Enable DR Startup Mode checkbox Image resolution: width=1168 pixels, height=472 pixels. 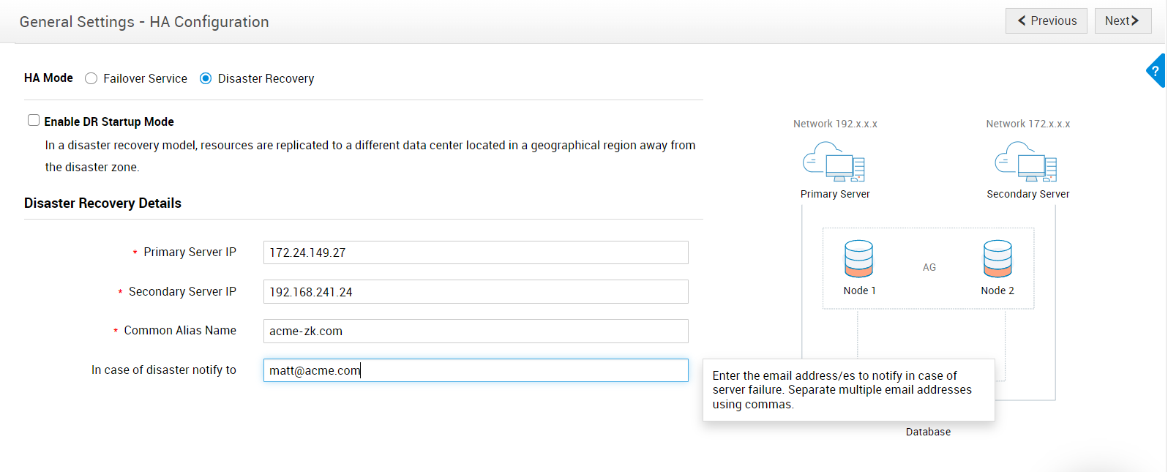[x=34, y=121]
